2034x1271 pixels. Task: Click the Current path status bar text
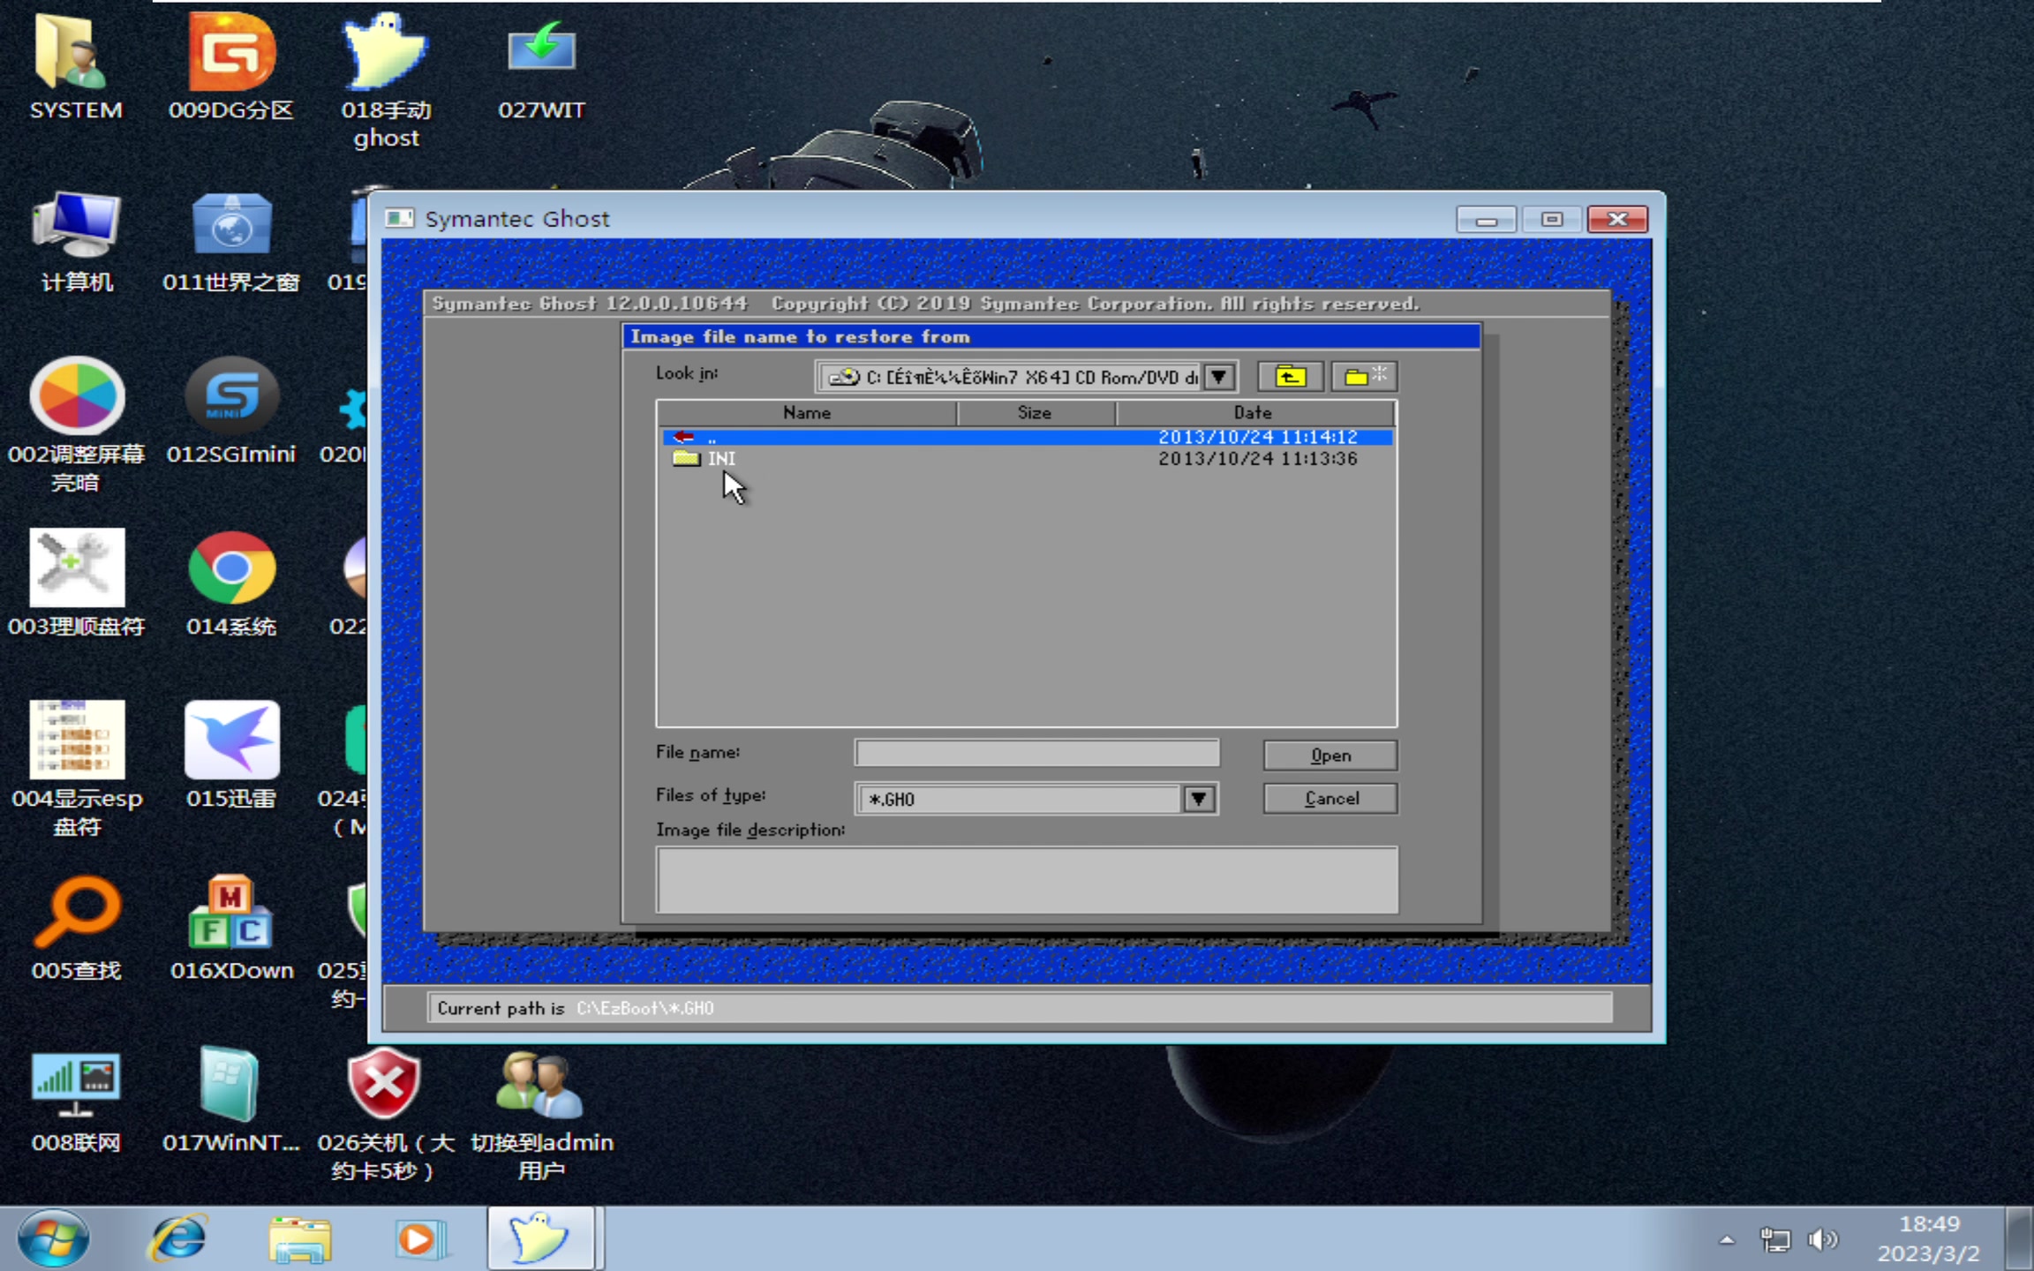click(575, 1008)
